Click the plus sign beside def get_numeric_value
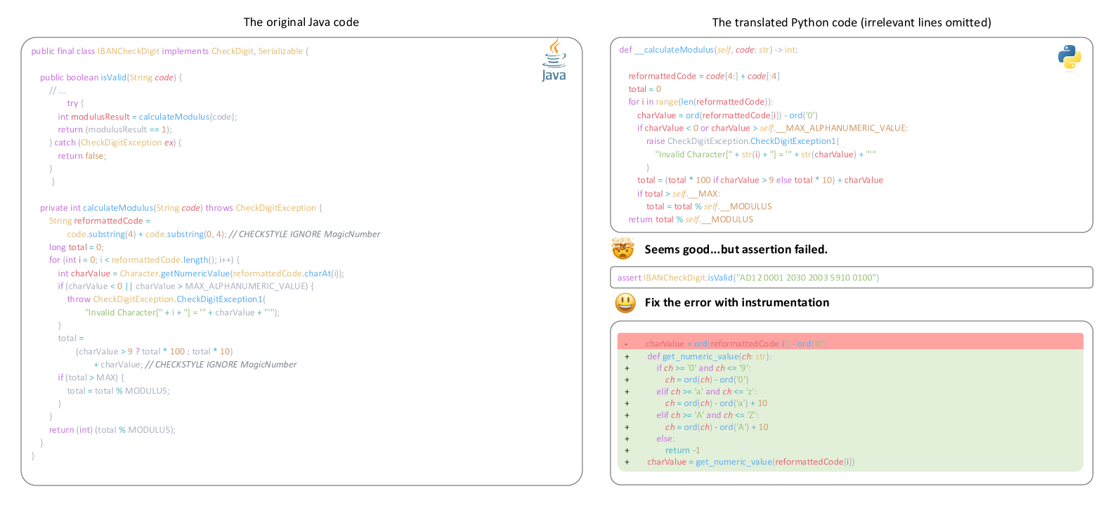 click(x=627, y=356)
